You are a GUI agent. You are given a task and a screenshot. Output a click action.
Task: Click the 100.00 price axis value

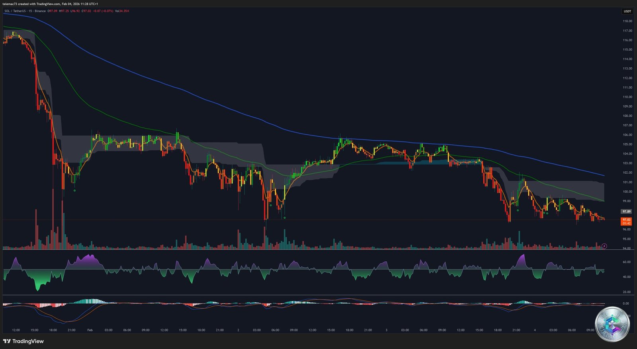click(x=627, y=192)
